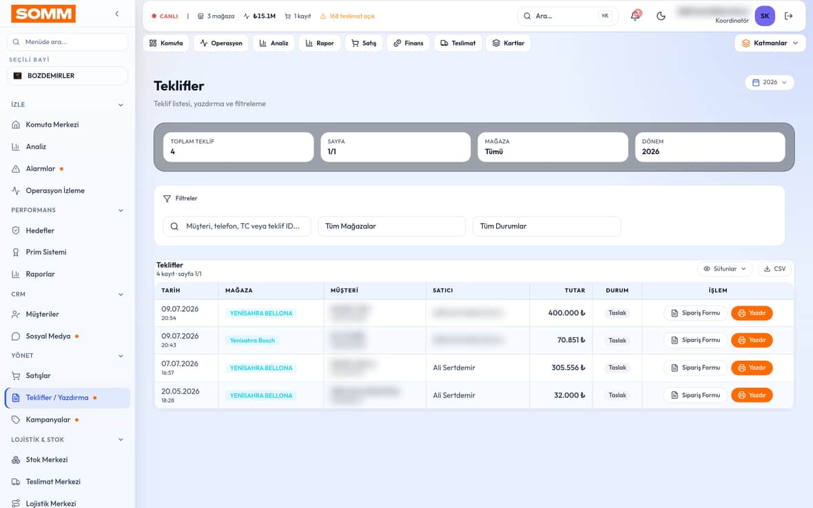Image resolution: width=813 pixels, height=508 pixels.
Task: Open Sipariş Formu for the 400.000 ₺ offer
Action: pyautogui.click(x=695, y=313)
